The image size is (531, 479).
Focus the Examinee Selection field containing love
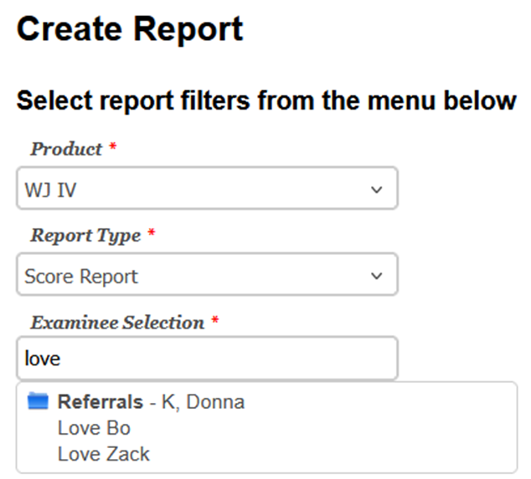click(207, 358)
